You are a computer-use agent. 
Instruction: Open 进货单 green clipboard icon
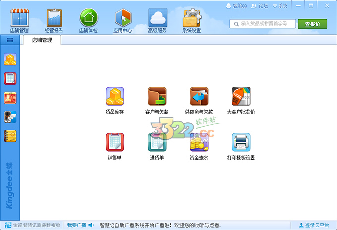[157, 142]
